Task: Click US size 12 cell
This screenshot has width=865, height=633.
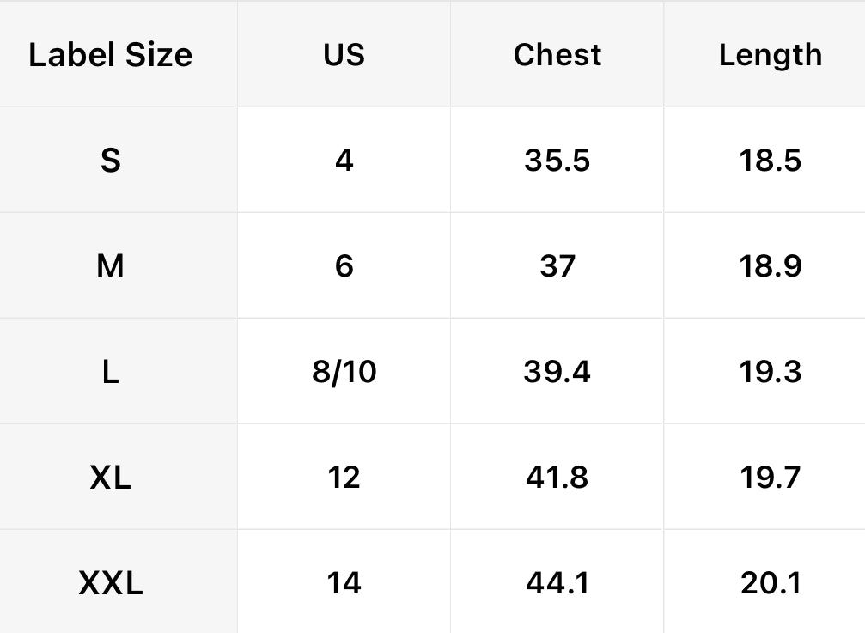Action: coord(344,478)
